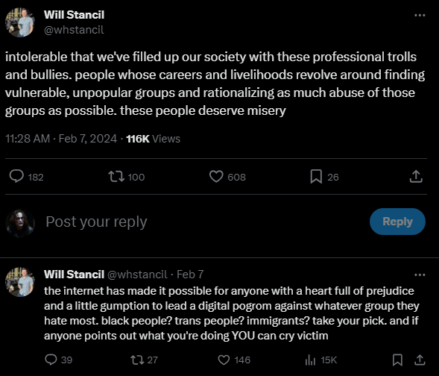Share the main tweet via upload icon
This screenshot has width=439, height=376.
416,177
